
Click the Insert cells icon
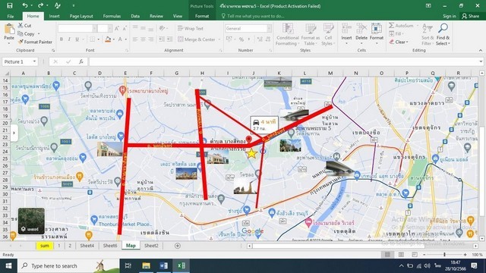pyautogui.click(x=346, y=29)
